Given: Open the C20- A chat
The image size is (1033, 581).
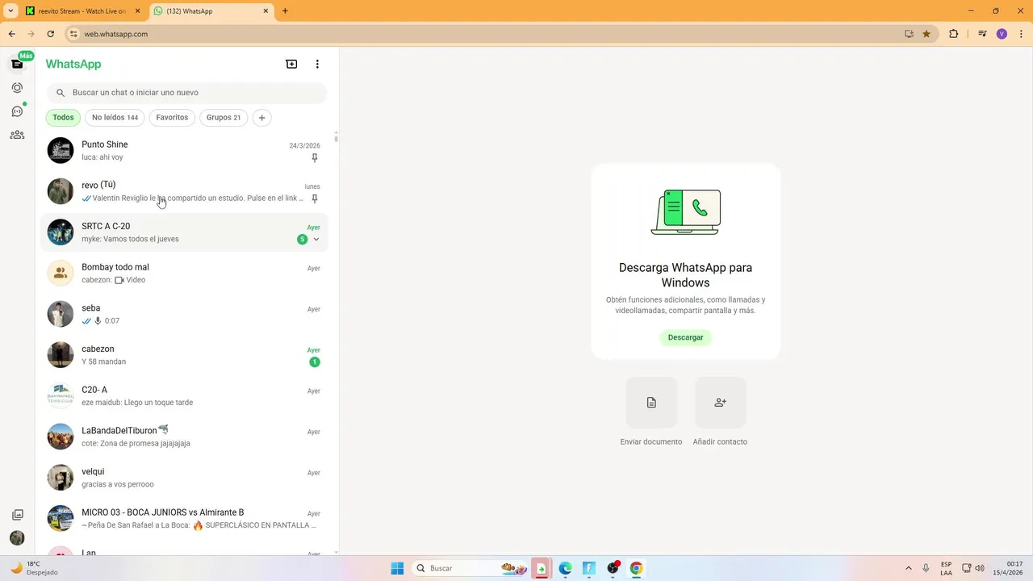Looking at the screenshot, I should coord(184,396).
